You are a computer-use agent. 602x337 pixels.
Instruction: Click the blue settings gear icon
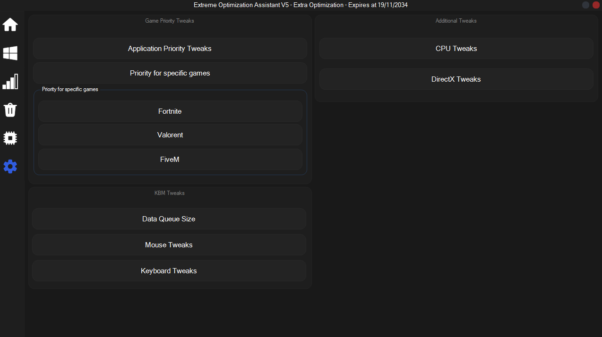(x=10, y=166)
